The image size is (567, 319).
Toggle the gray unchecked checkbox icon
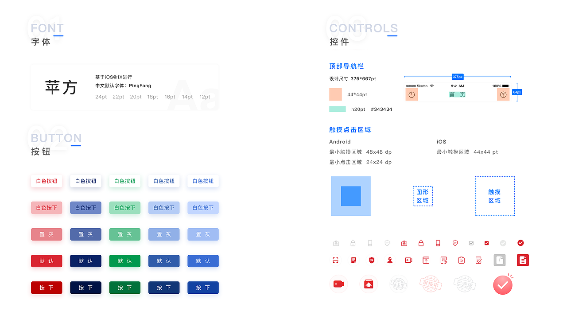point(471,243)
